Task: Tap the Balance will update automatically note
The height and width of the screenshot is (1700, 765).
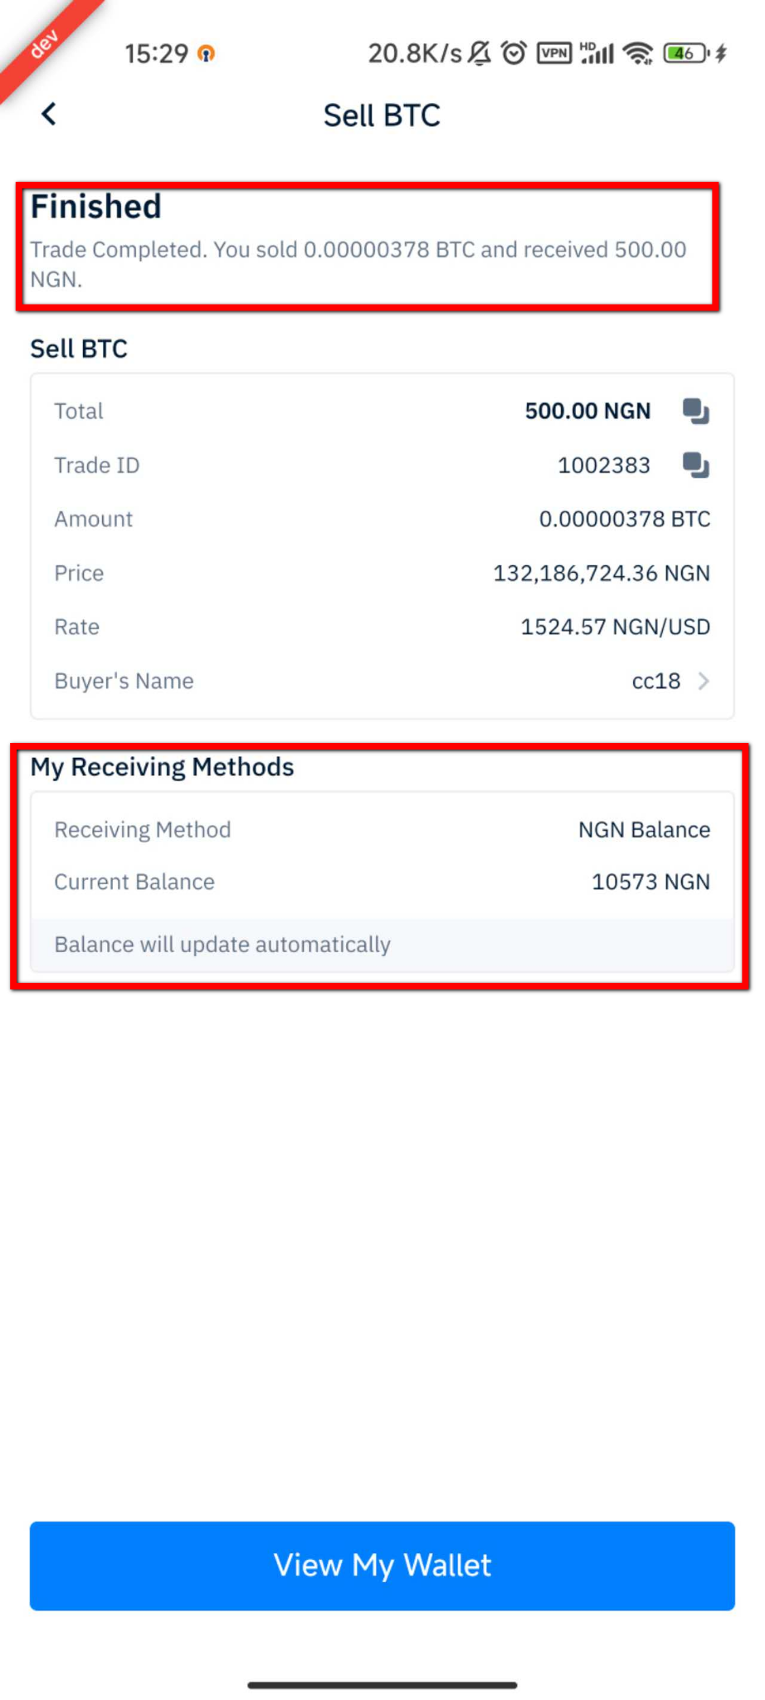Action: (222, 945)
